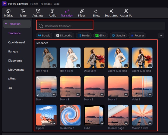This screenshot has width=168, height=135.
Task: Click the search magnifier icon
Action: coord(41,26)
